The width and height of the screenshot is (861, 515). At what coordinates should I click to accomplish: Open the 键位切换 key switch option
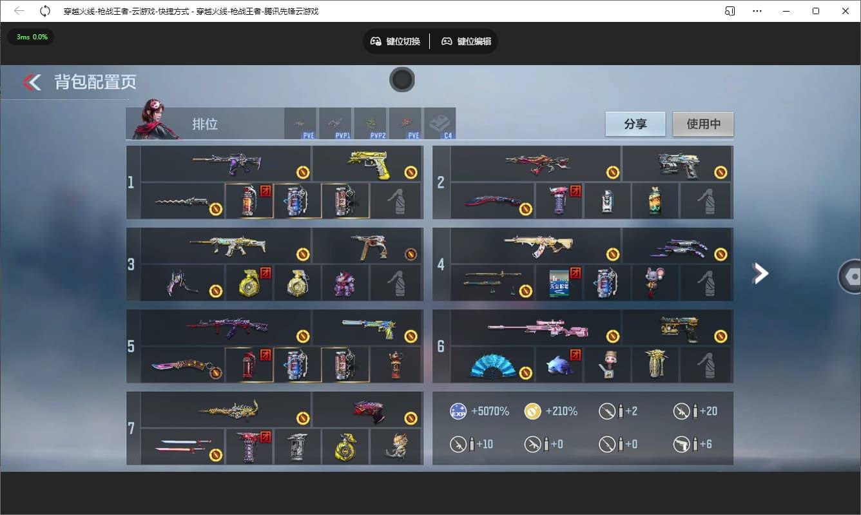(x=395, y=41)
